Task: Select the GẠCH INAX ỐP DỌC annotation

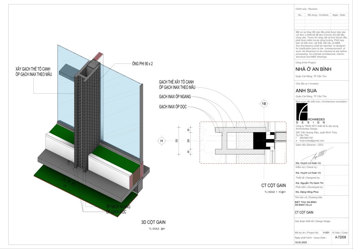Action: click(x=172, y=107)
